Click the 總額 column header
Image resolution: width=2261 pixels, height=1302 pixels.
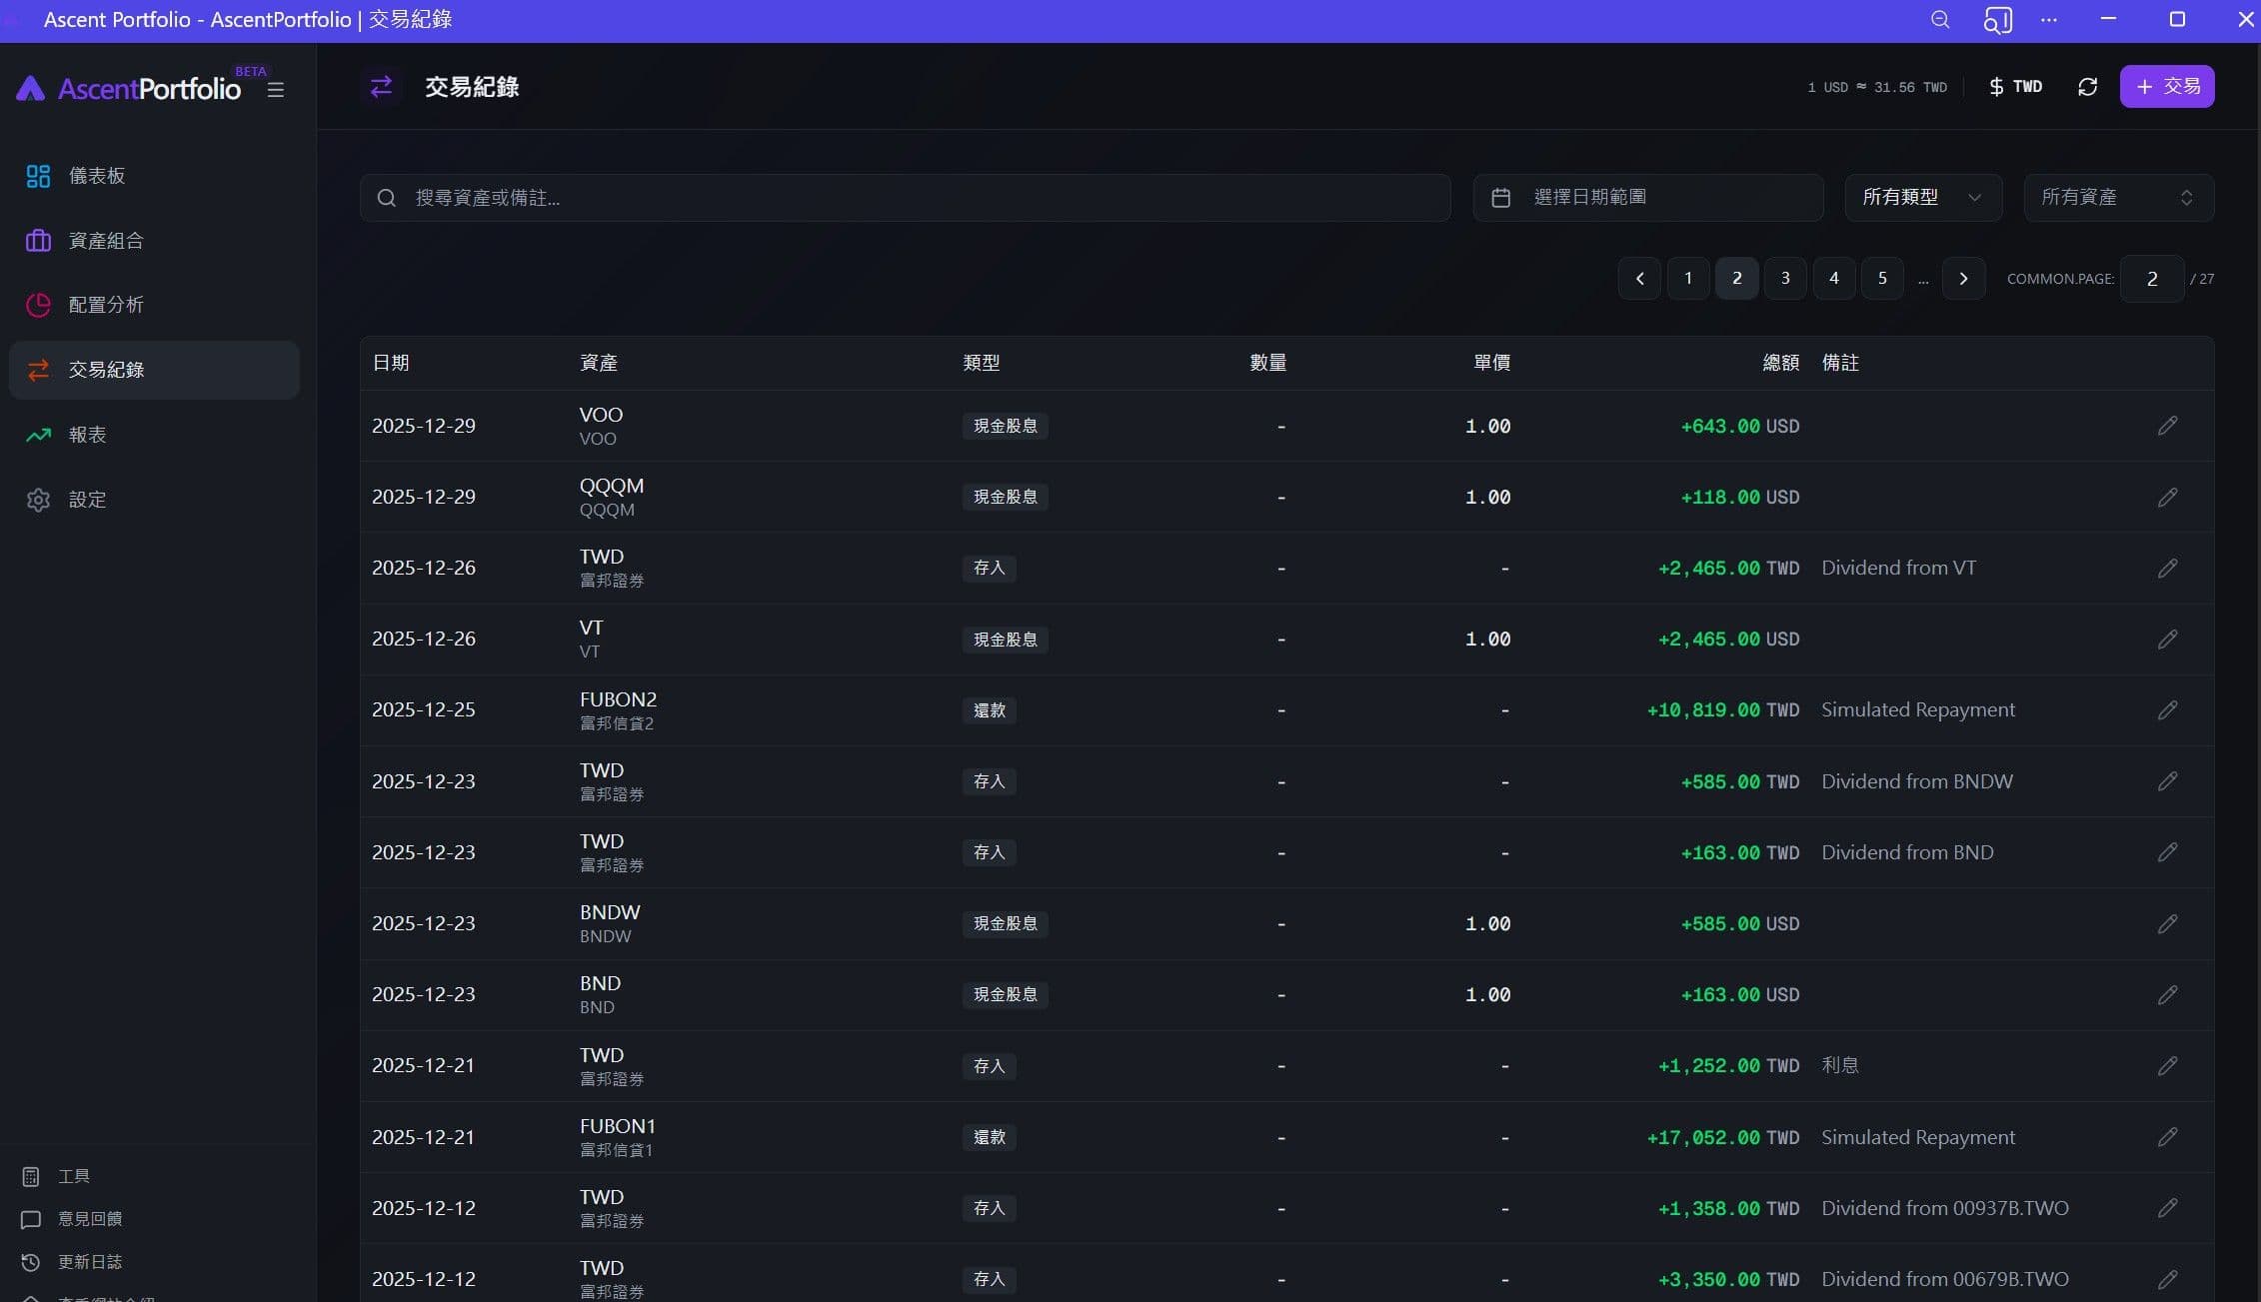(1780, 363)
